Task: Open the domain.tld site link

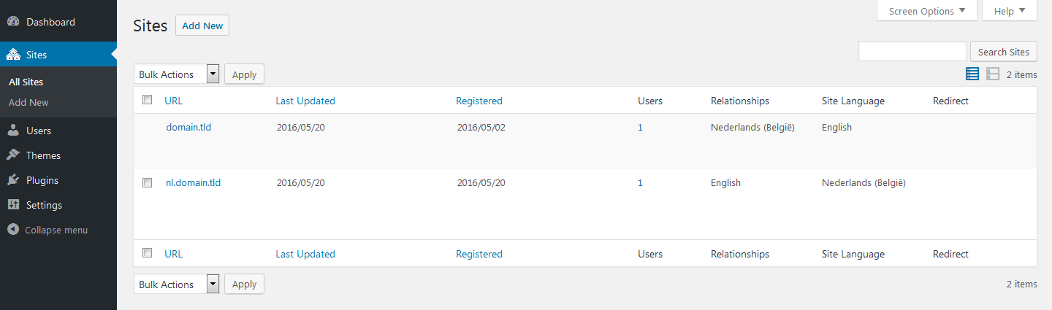Action: (188, 127)
